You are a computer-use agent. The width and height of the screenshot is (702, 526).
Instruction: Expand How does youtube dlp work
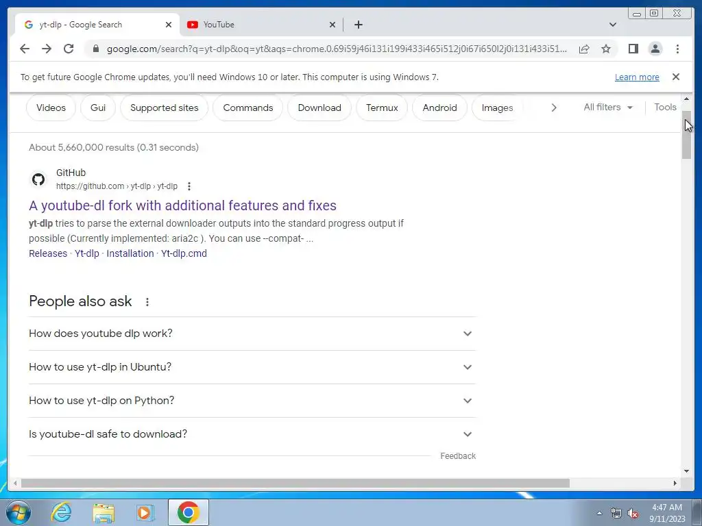(252, 334)
